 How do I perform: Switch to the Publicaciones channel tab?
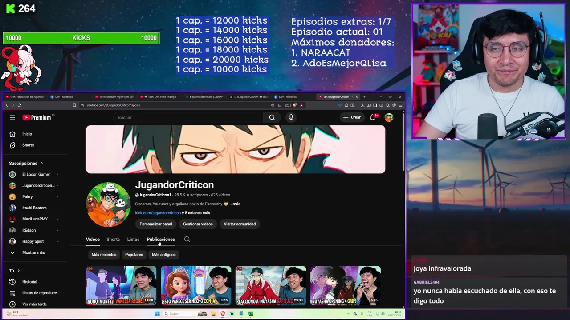click(161, 239)
